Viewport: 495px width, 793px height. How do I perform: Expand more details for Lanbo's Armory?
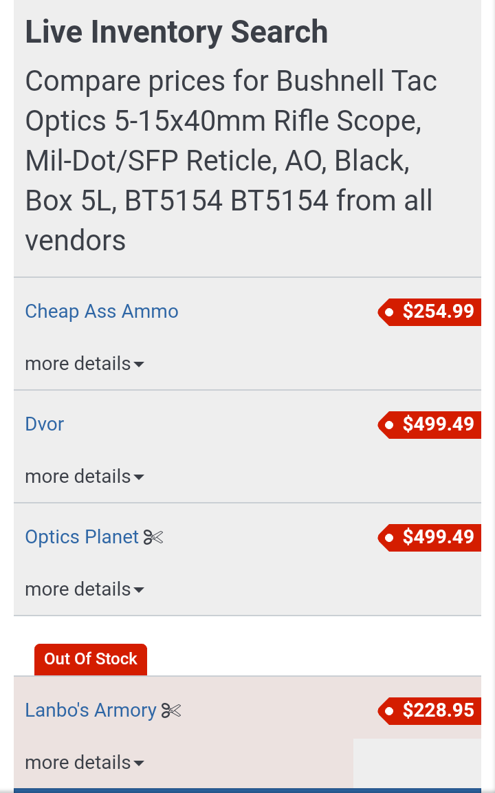pos(85,763)
